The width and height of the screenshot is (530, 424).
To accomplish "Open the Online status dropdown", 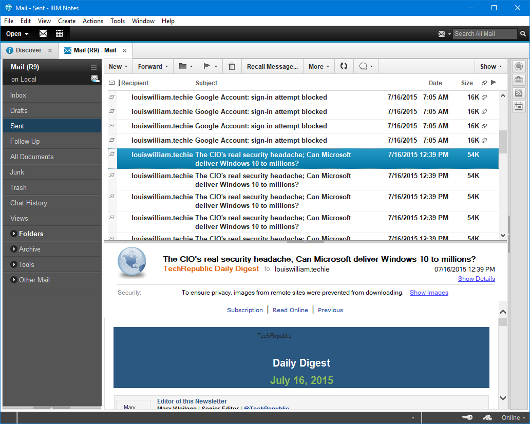I will point(514,418).
